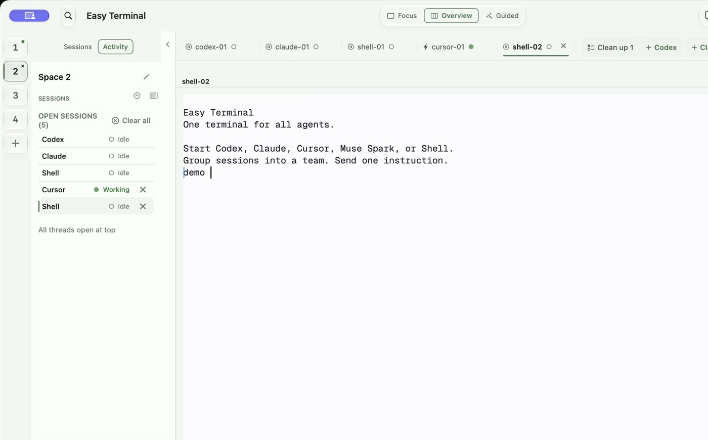Click the Space 2 title
This screenshot has width=708, height=440.
(55, 77)
